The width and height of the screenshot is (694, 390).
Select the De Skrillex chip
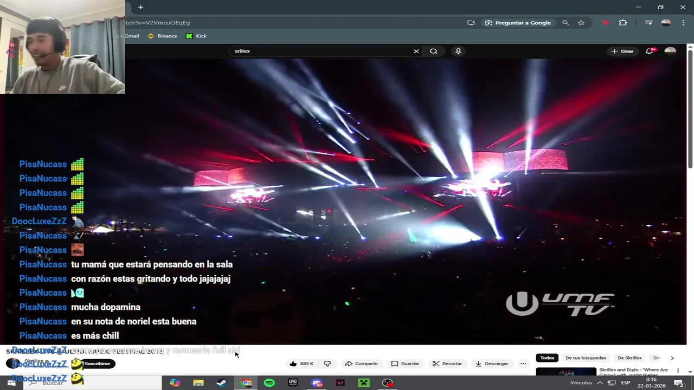tap(629, 357)
